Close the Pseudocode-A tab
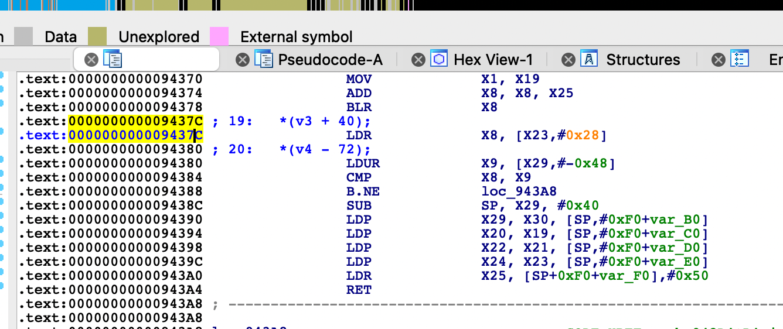The height and width of the screenshot is (329, 783). pyautogui.click(x=243, y=60)
